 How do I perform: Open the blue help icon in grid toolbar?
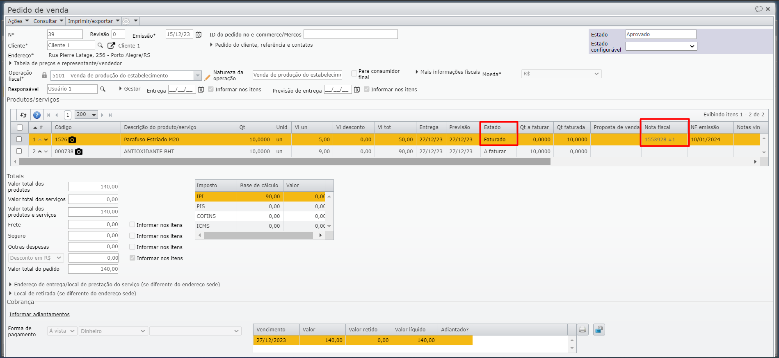tap(37, 115)
